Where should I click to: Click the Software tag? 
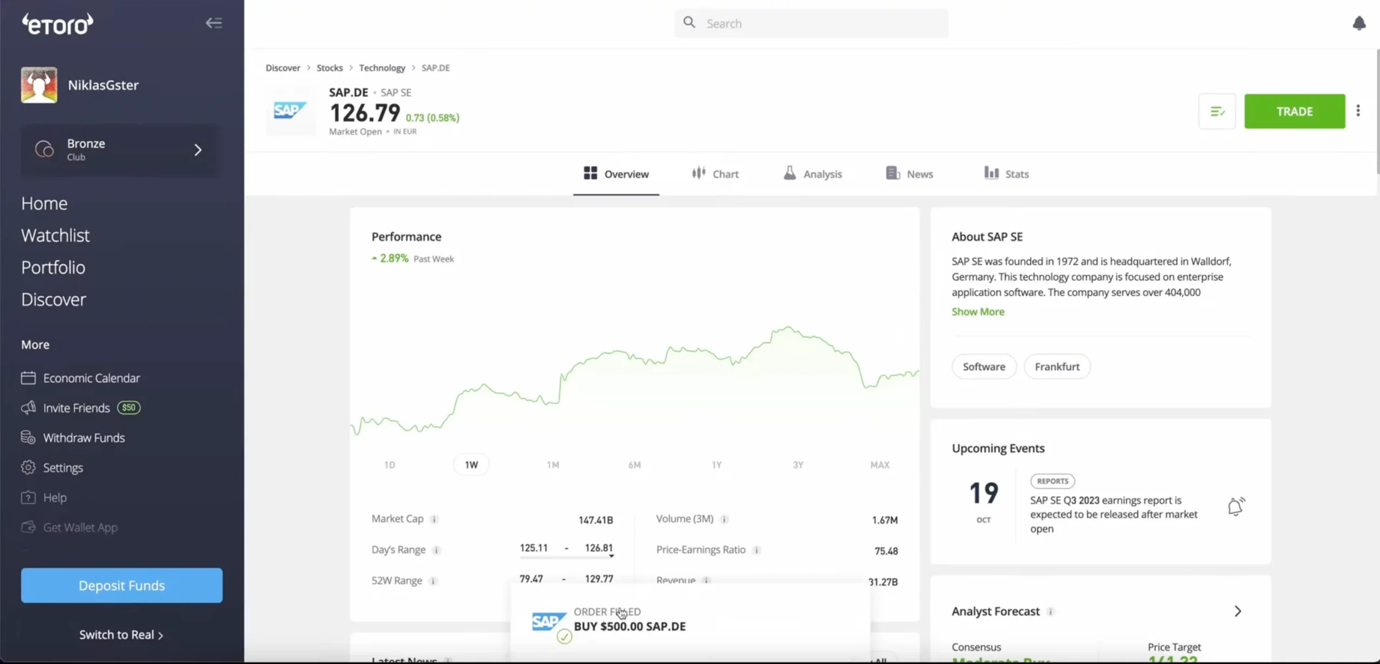pos(984,366)
